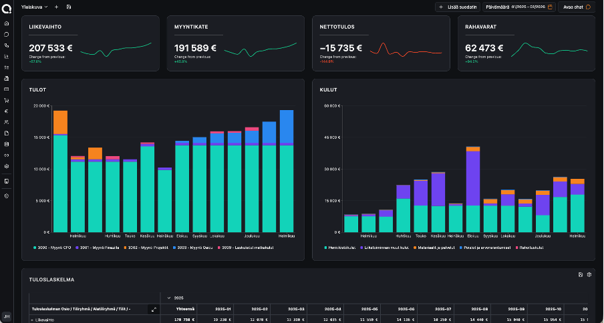The height and width of the screenshot is (323, 604).
Task: Add a new view with the plus icon
Action: tap(56, 7)
